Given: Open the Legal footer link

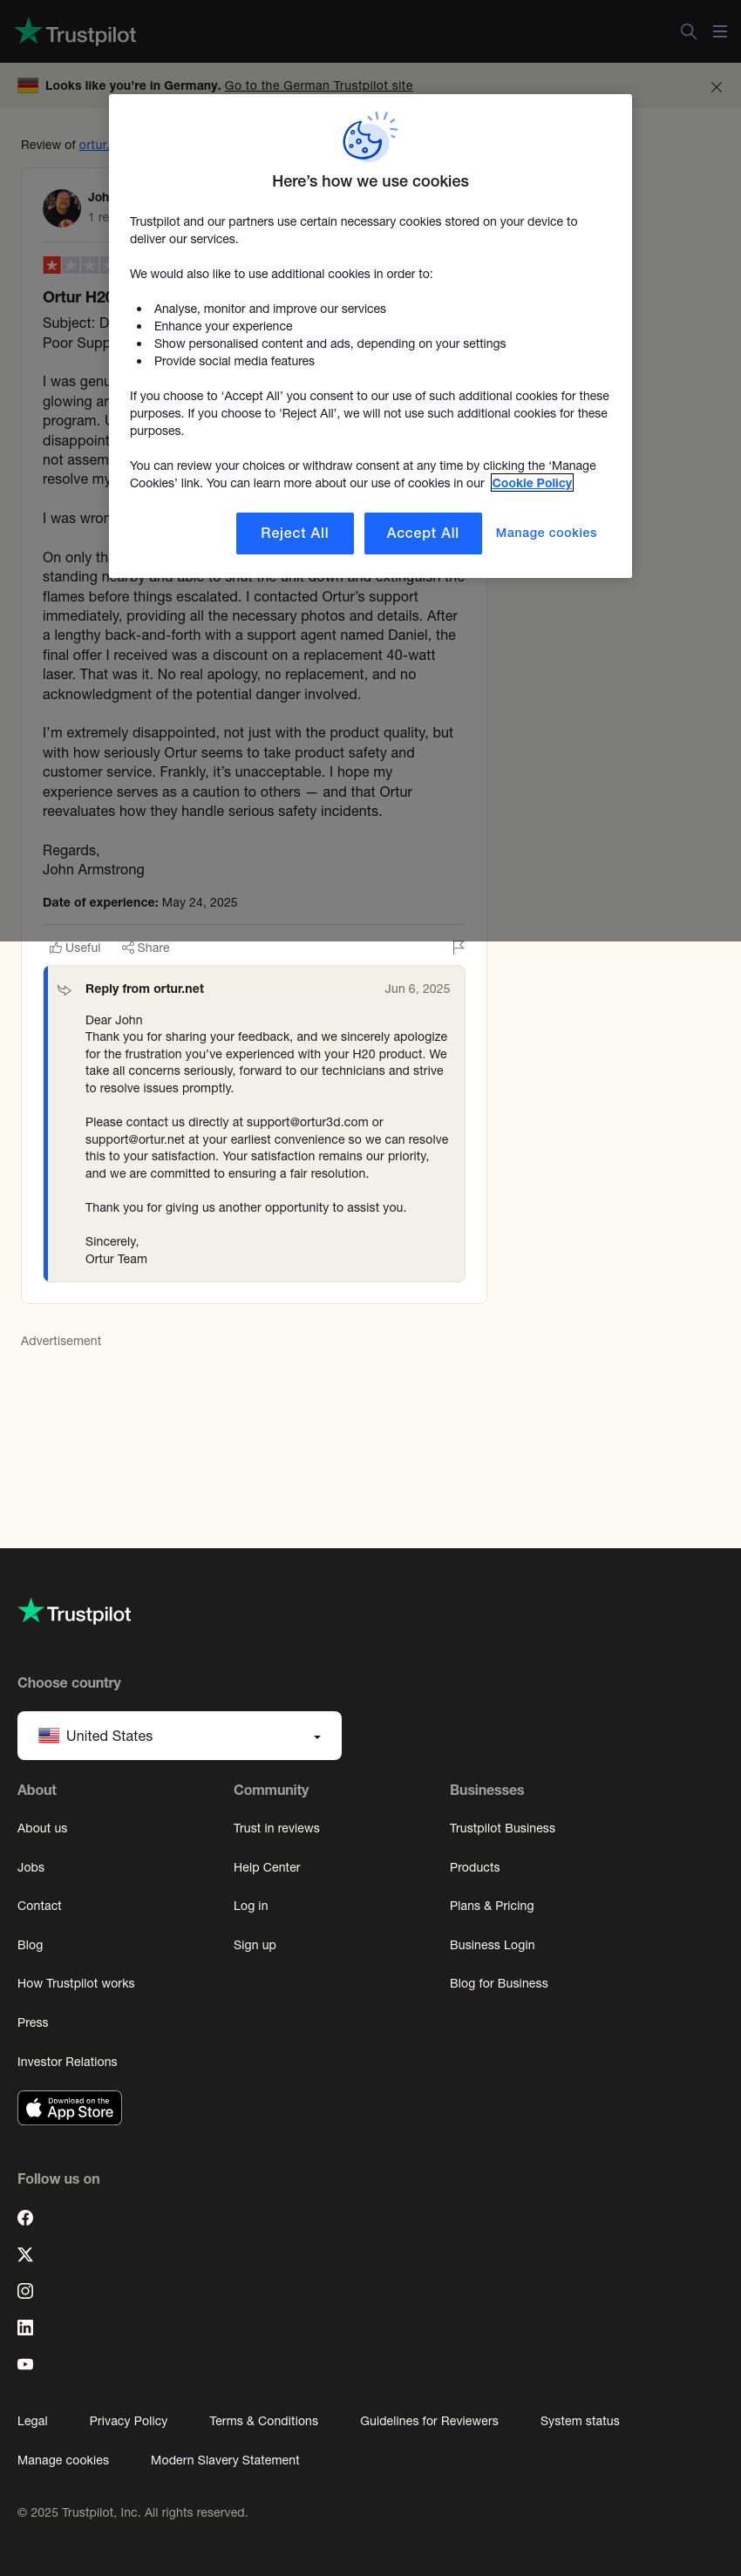Looking at the screenshot, I should click(32, 2421).
